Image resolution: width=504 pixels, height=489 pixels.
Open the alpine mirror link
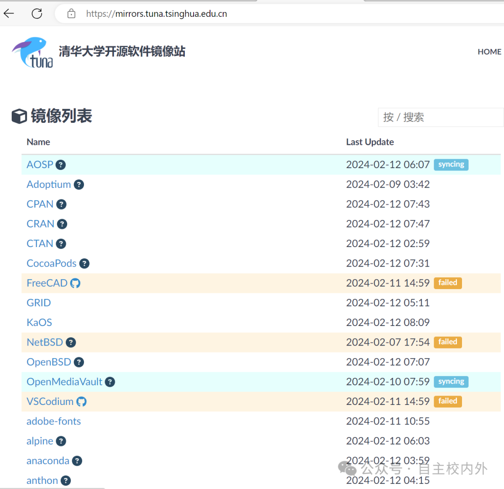40,441
